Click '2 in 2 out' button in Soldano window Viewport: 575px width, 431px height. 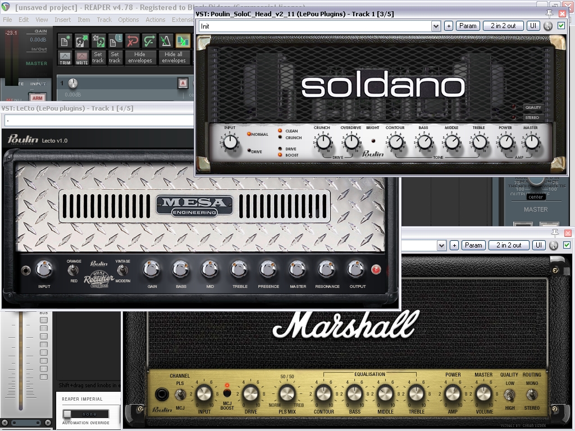(503, 26)
